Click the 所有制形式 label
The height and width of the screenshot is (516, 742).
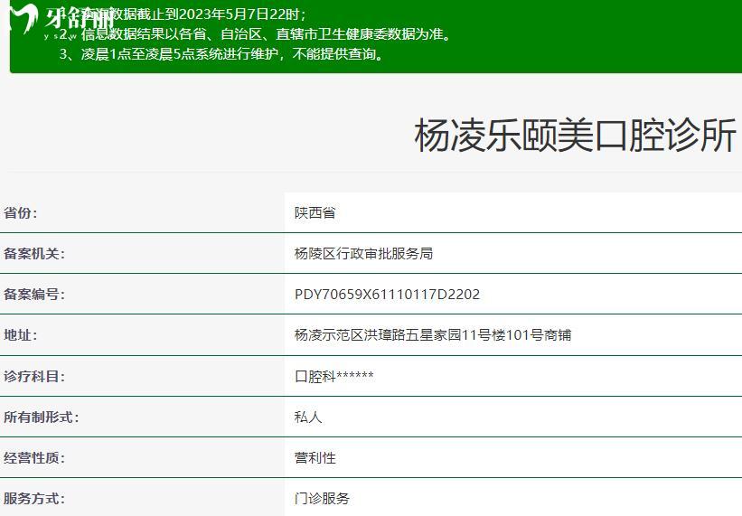42,417
